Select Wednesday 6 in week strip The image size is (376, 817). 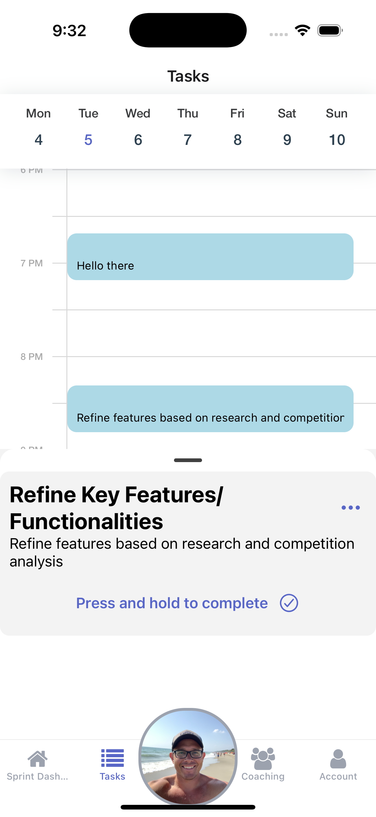pos(138,127)
